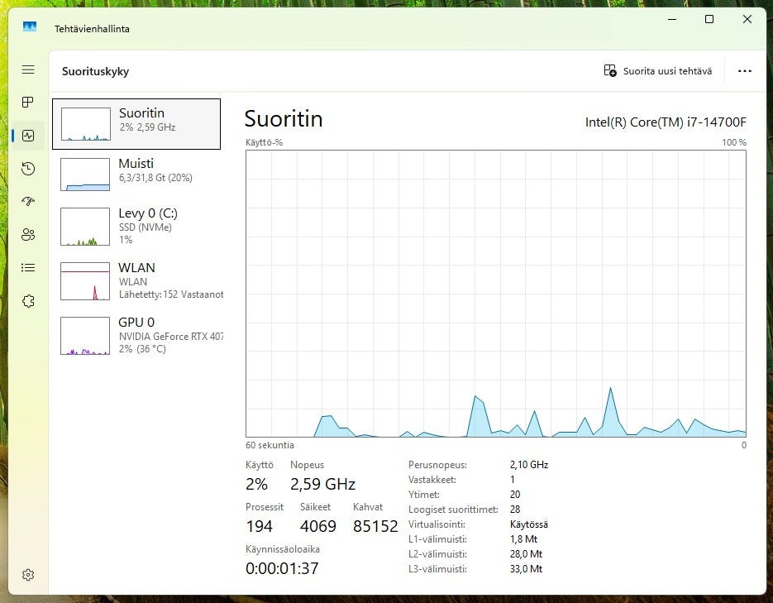Click the large CPU usage graph
The height and width of the screenshot is (603, 773).
496,293
